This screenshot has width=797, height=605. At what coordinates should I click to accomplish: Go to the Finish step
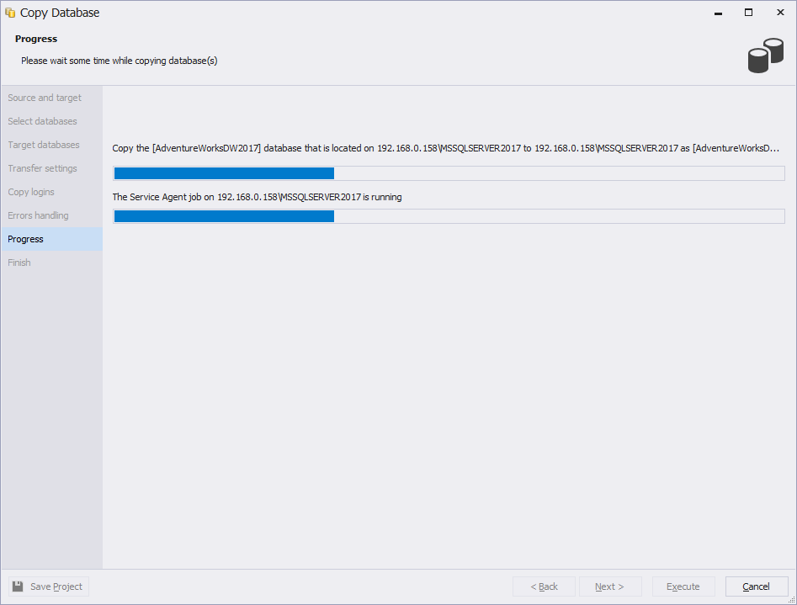pyautogui.click(x=19, y=263)
